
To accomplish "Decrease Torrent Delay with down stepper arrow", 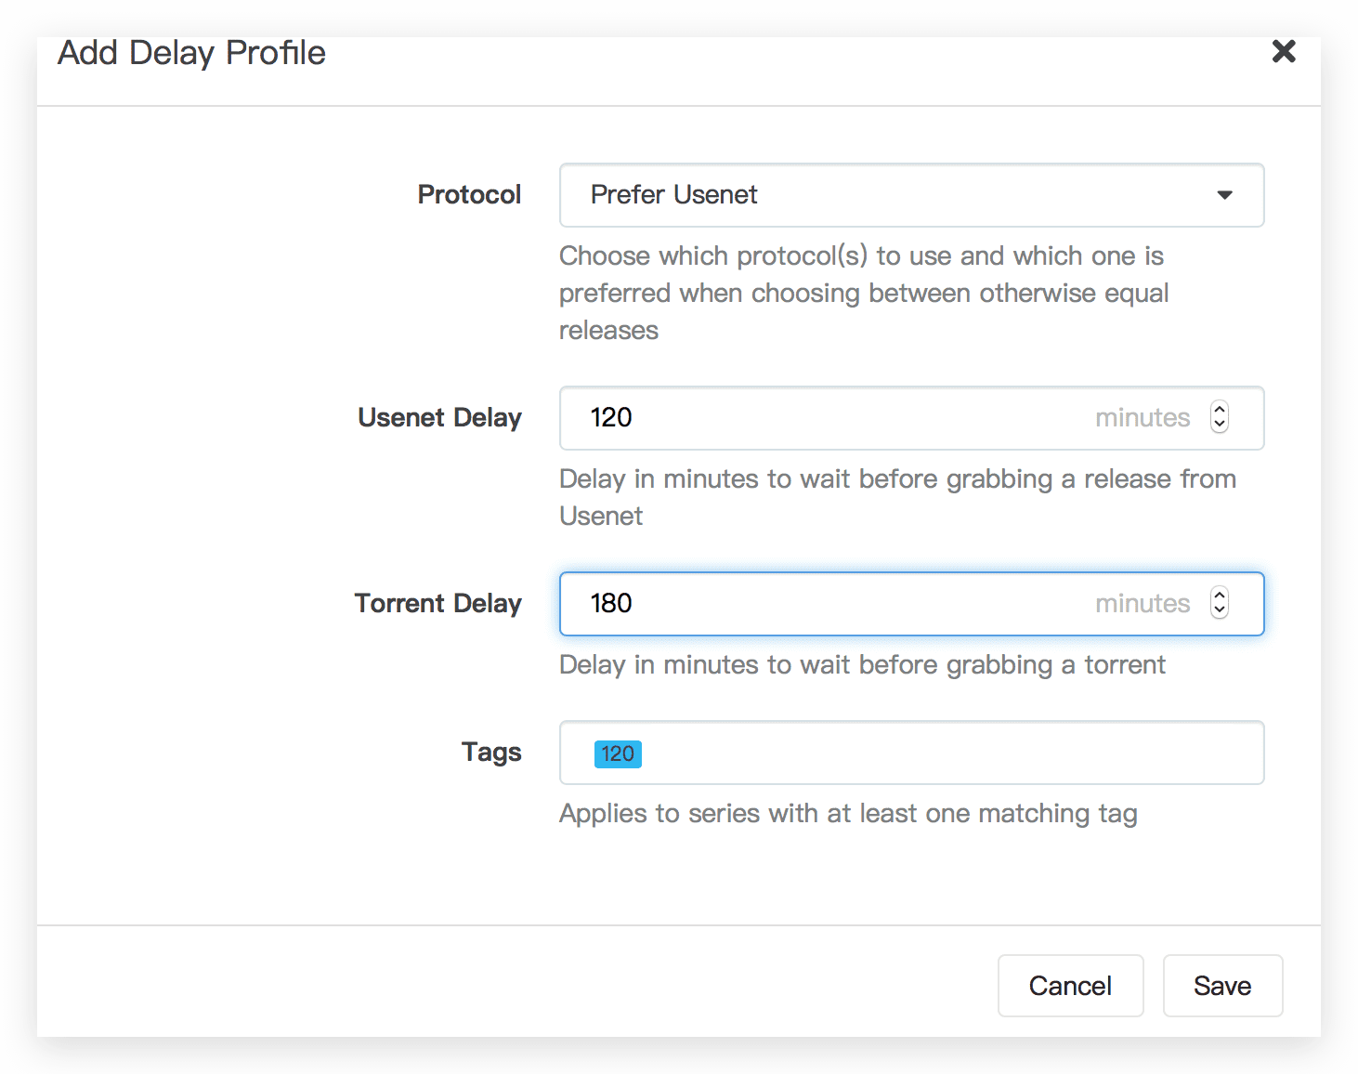I will coord(1220,611).
